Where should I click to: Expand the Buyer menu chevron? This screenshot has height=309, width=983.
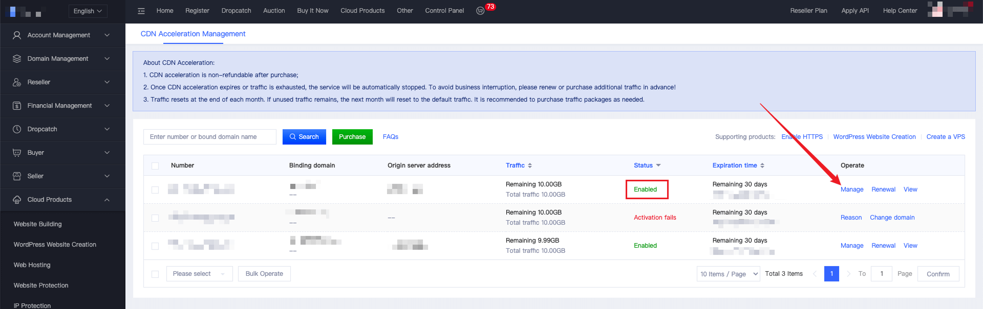pyautogui.click(x=107, y=153)
